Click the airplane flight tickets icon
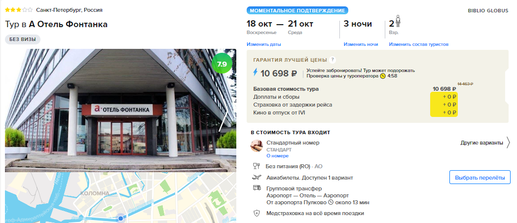The image size is (517, 223). (x=257, y=178)
